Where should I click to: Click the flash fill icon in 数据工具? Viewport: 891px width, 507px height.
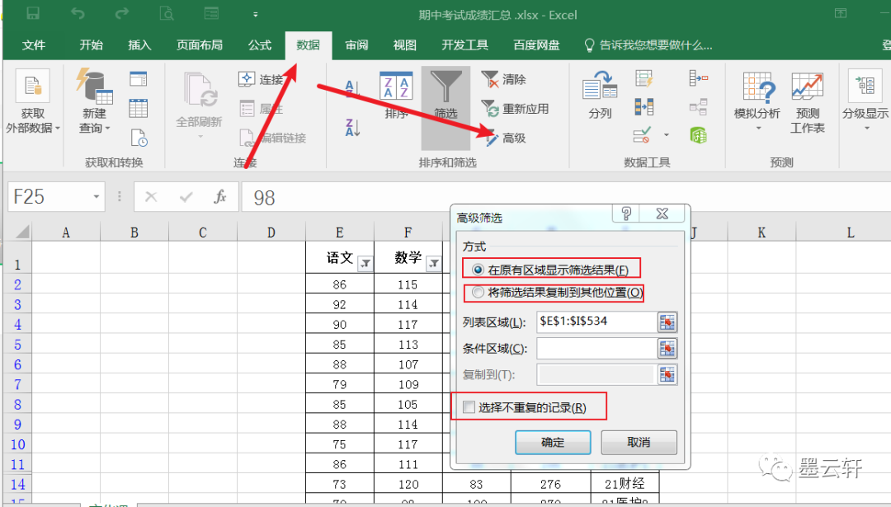point(643,78)
